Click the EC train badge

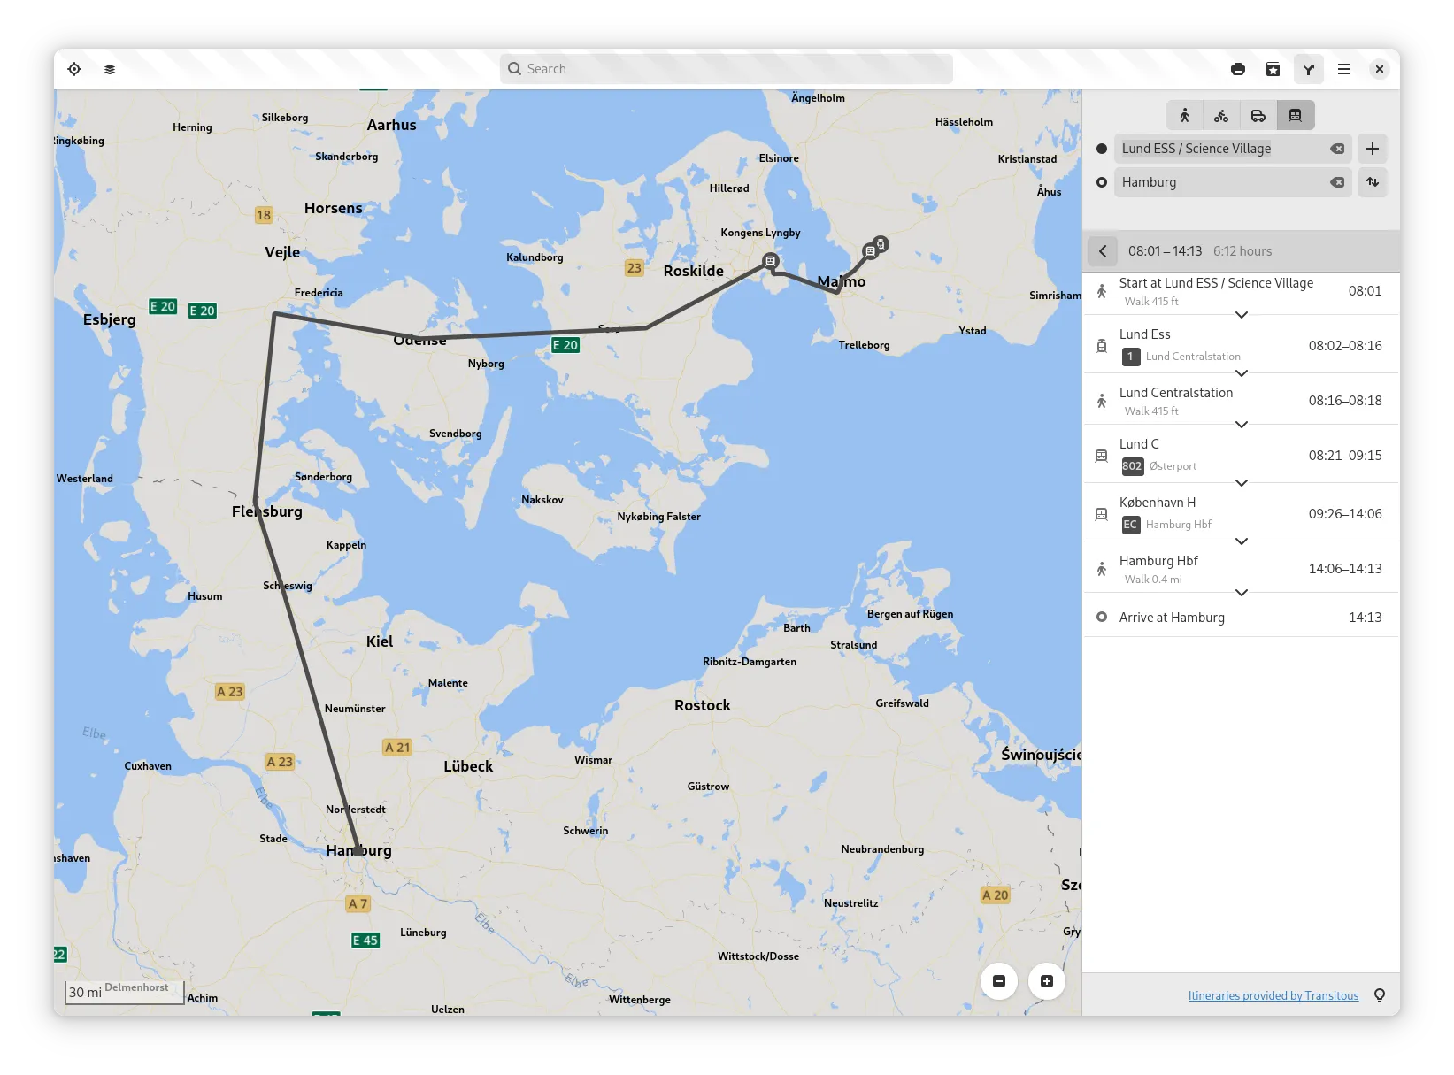coord(1130,525)
